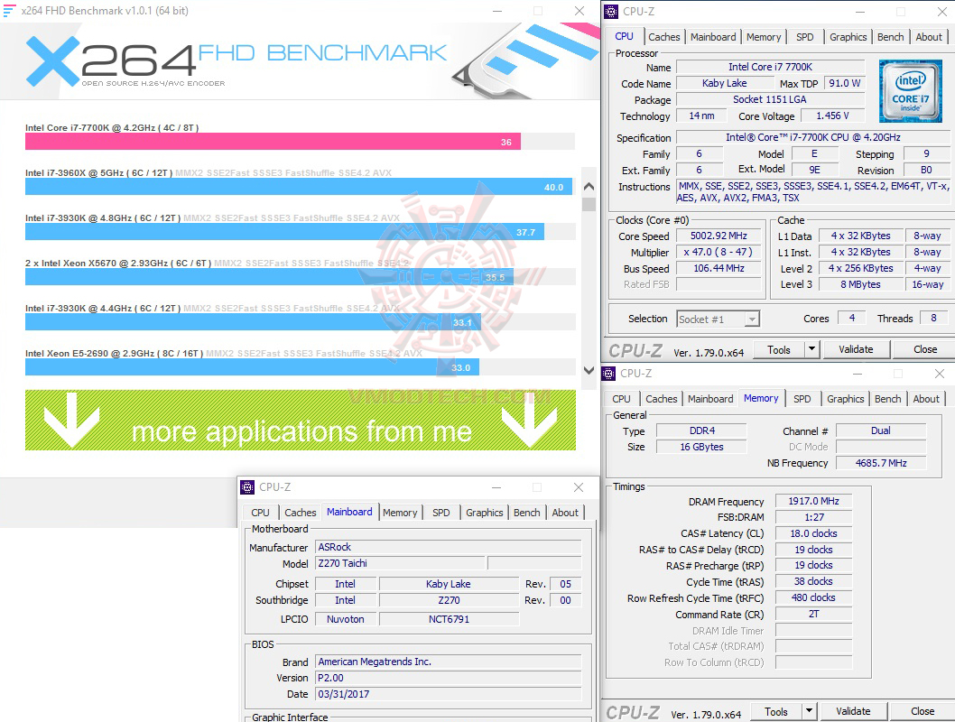Select the Memory tab in the Mainboard CPU-Z window
Viewport: 955px width, 722px height.
[x=400, y=513]
